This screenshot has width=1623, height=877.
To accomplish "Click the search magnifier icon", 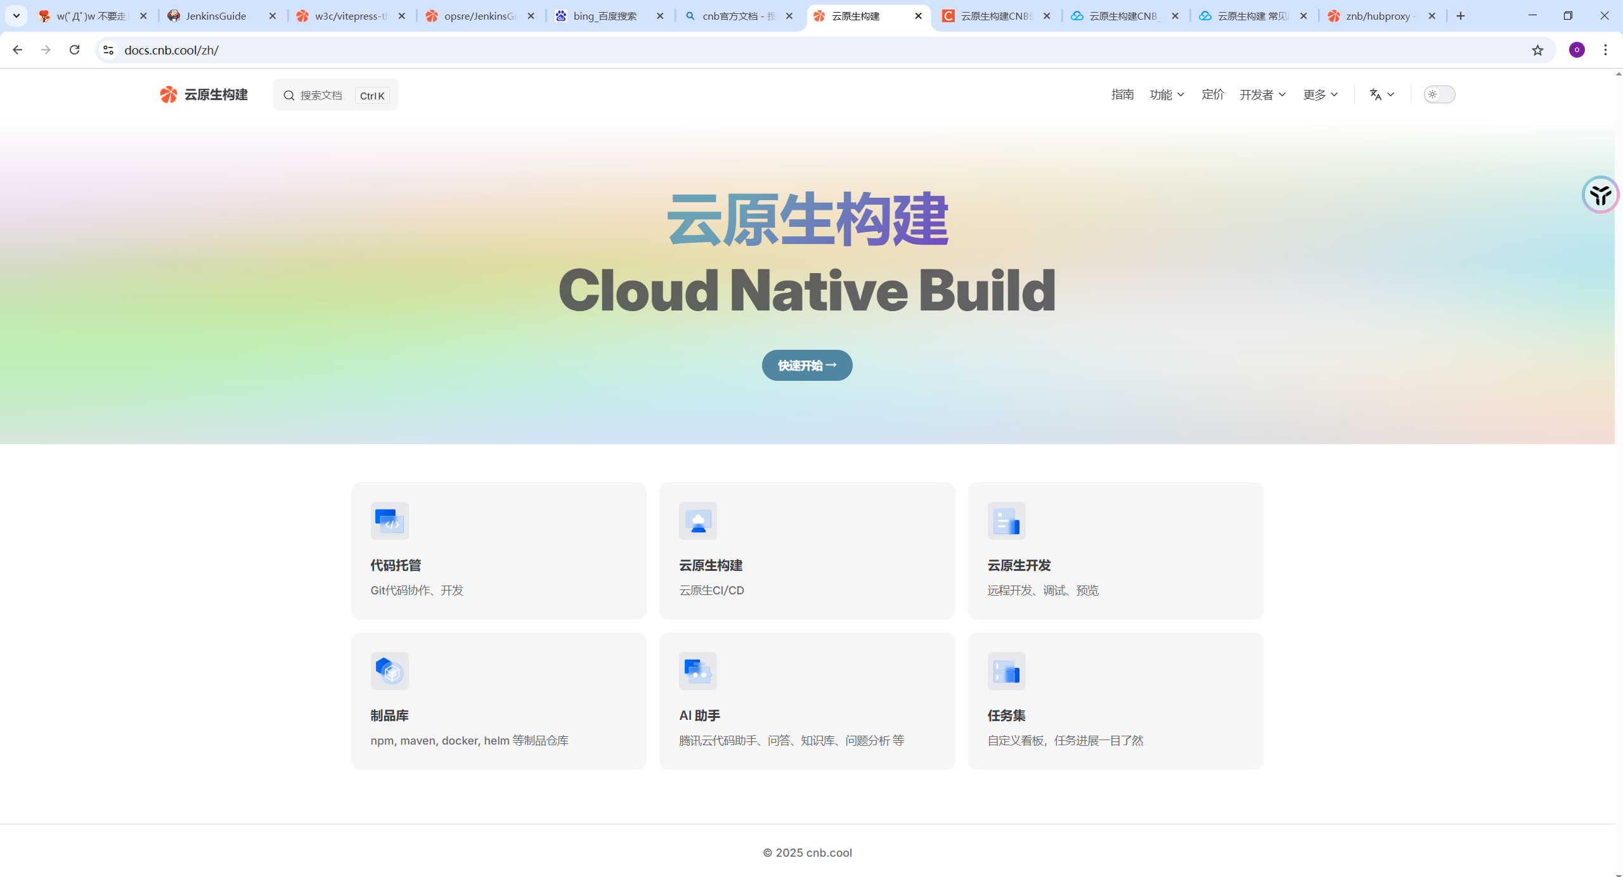I will (x=289, y=95).
